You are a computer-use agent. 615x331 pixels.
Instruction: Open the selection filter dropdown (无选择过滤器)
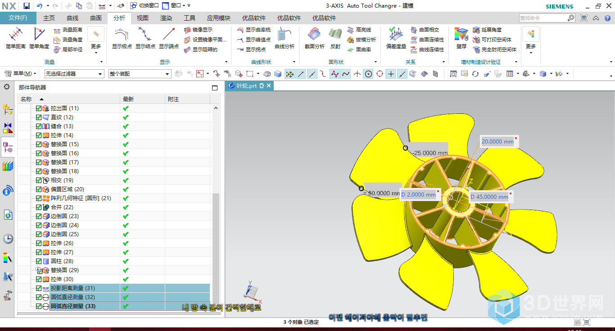pyautogui.click(x=74, y=74)
